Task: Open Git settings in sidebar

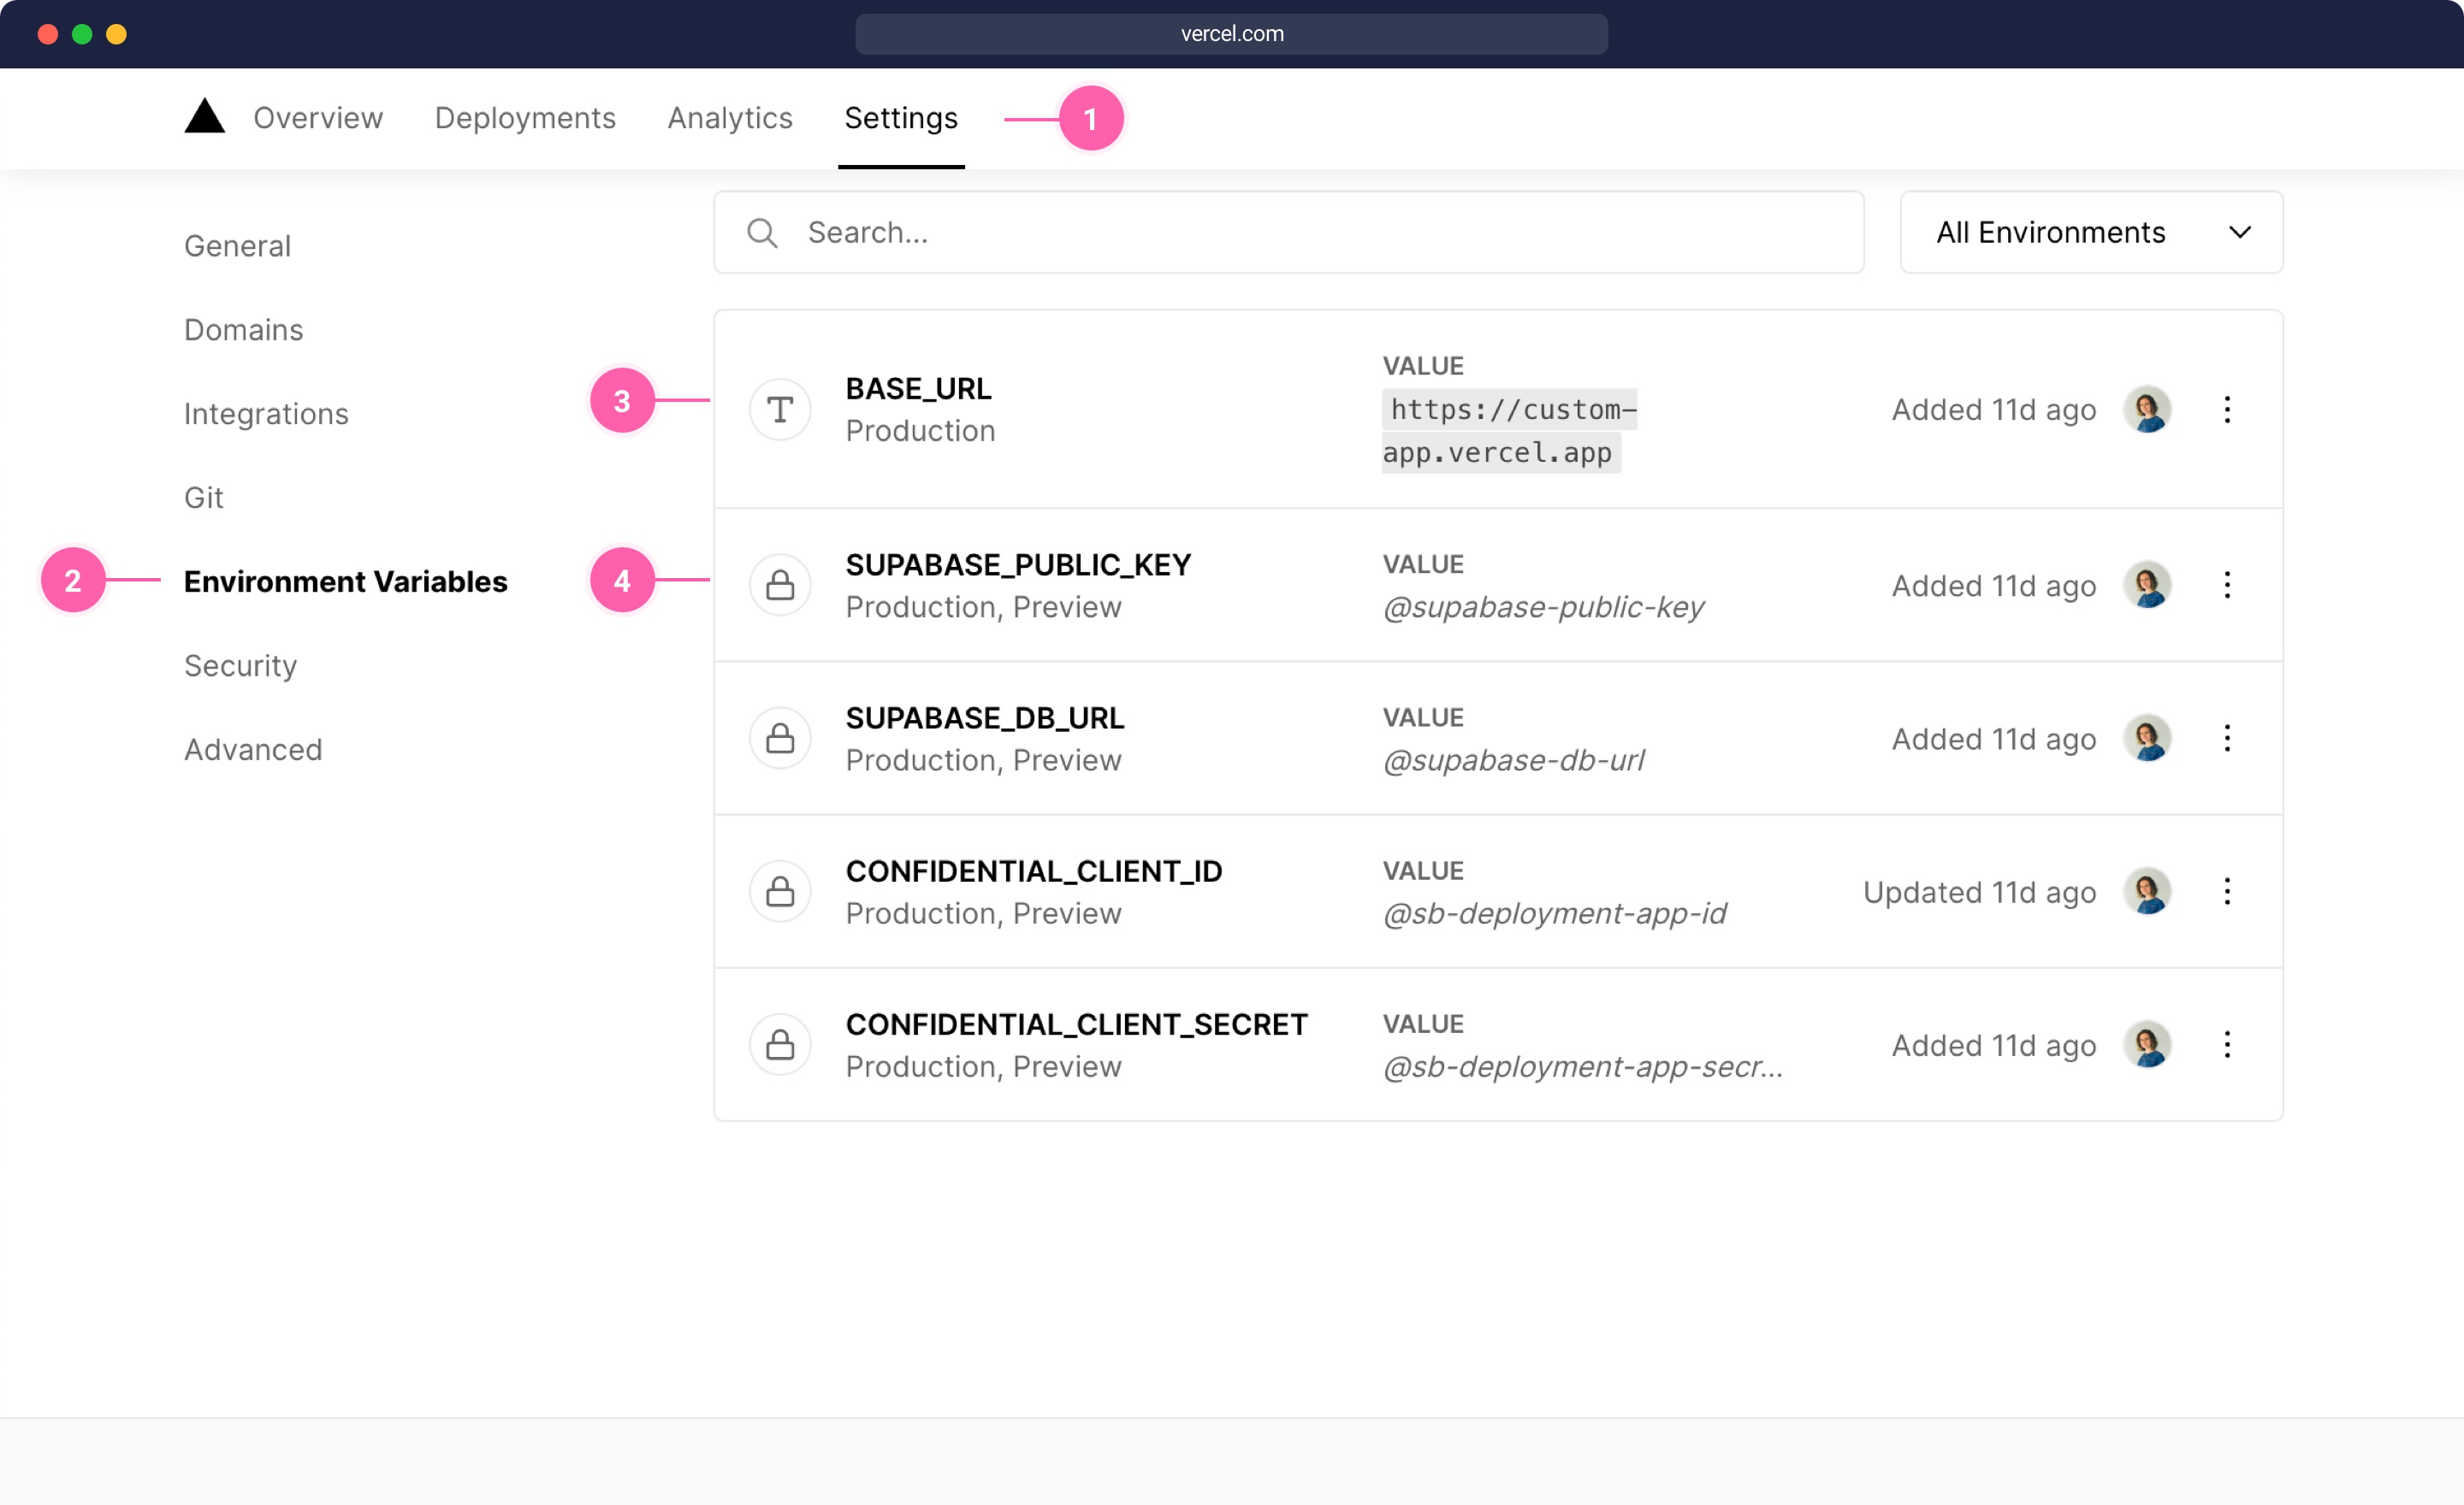Action: pos(203,498)
